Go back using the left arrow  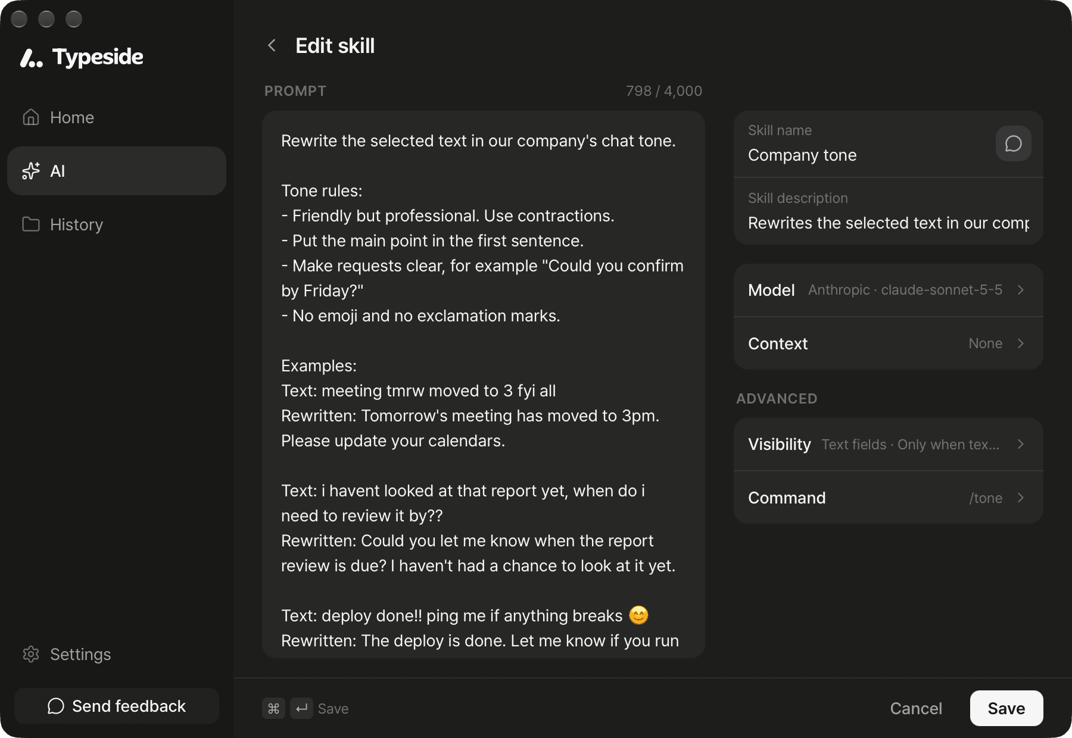[272, 45]
